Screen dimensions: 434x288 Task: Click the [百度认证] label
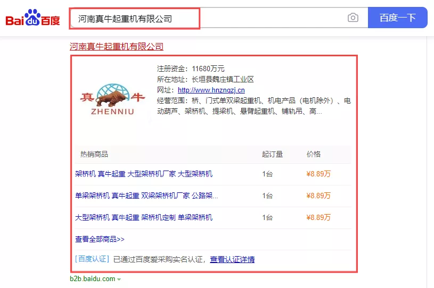92,259
